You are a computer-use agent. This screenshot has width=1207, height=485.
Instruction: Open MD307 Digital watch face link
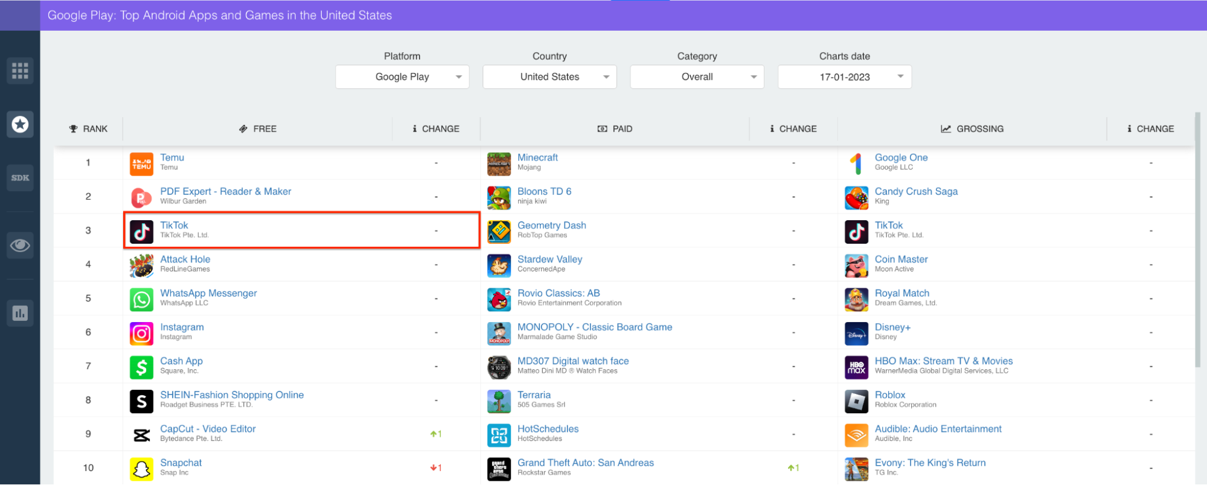click(x=573, y=361)
